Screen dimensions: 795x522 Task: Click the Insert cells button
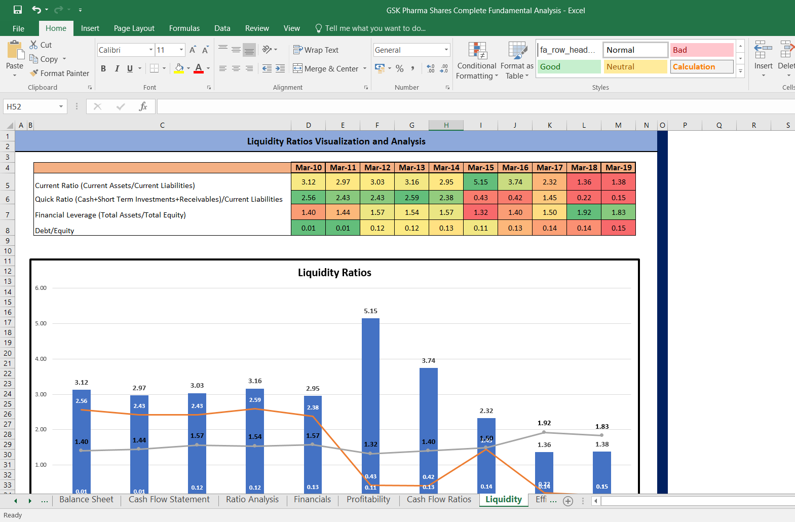pos(763,60)
